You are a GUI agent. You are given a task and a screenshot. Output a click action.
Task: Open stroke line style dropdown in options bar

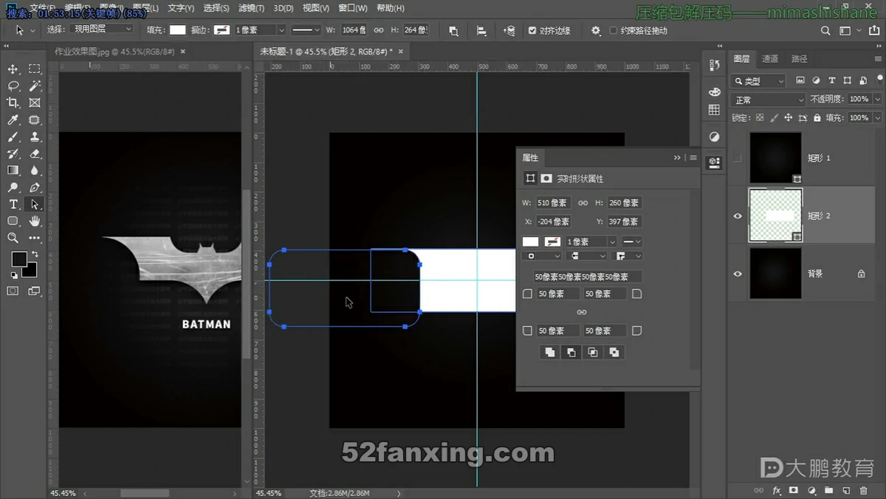point(306,30)
